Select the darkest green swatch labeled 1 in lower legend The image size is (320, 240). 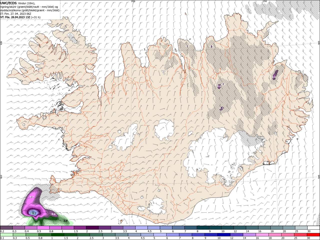58,235
